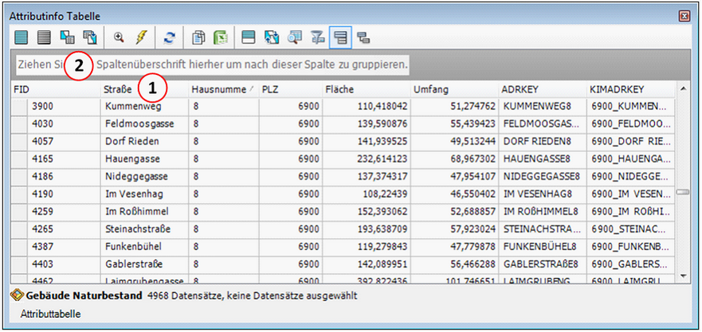
Task: Click the zoom to selection magnifier icon
Action: (120, 37)
